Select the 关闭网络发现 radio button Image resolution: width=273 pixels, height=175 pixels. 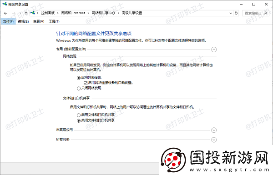pyautogui.click(x=79, y=88)
